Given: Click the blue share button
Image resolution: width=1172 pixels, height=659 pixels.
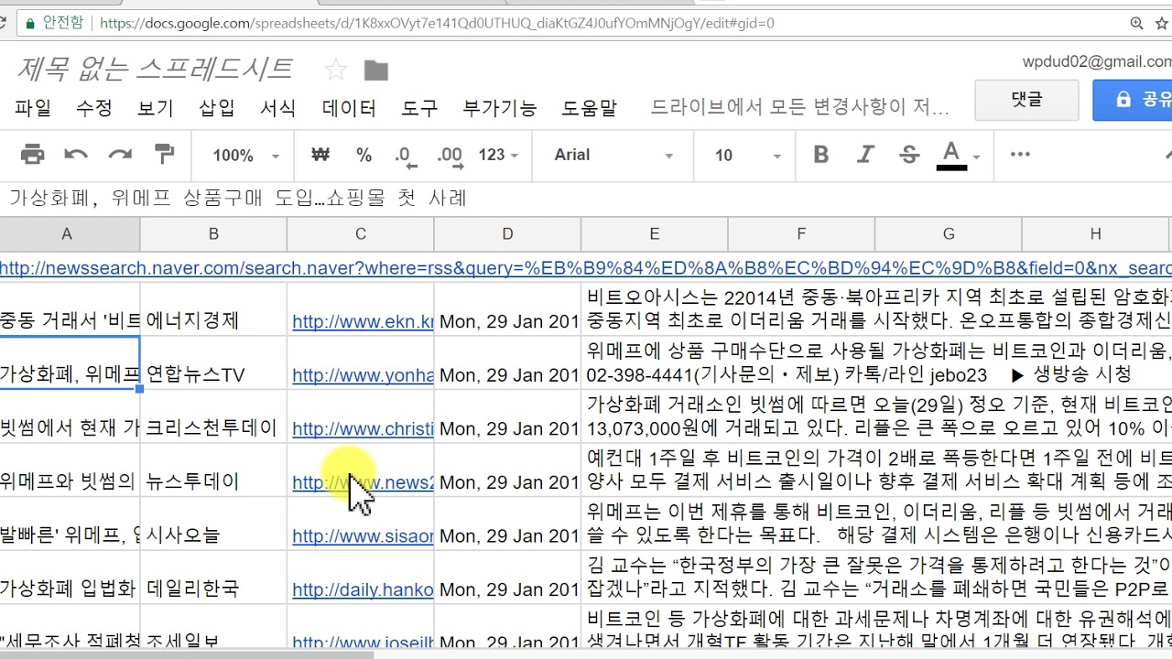Looking at the screenshot, I should pos(1133,100).
